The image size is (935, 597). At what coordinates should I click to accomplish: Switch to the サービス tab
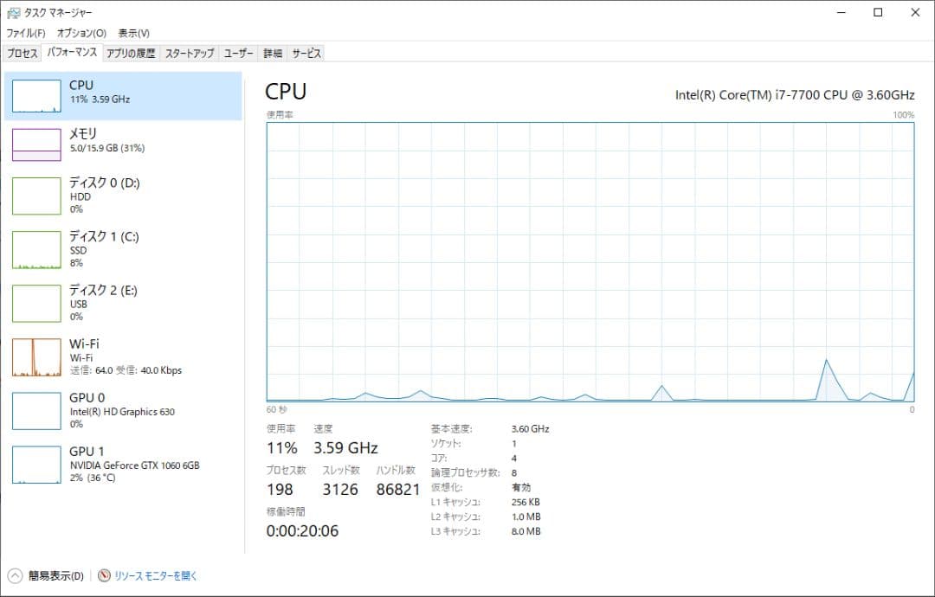coord(306,53)
